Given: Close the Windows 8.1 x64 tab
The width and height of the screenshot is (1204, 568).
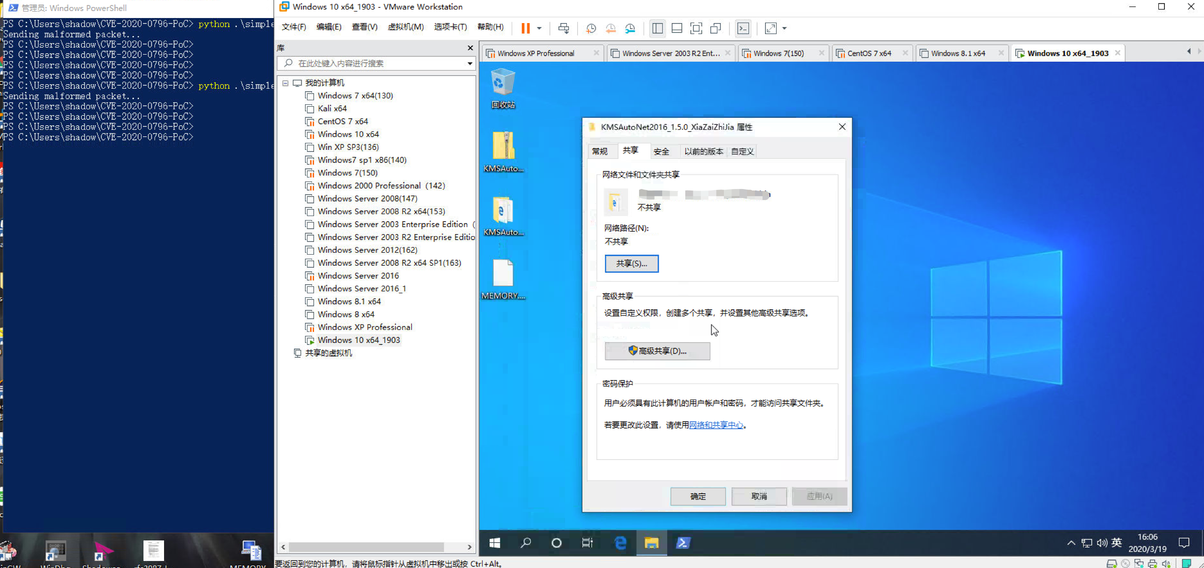Looking at the screenshot, I should (x=1001, y=53).
